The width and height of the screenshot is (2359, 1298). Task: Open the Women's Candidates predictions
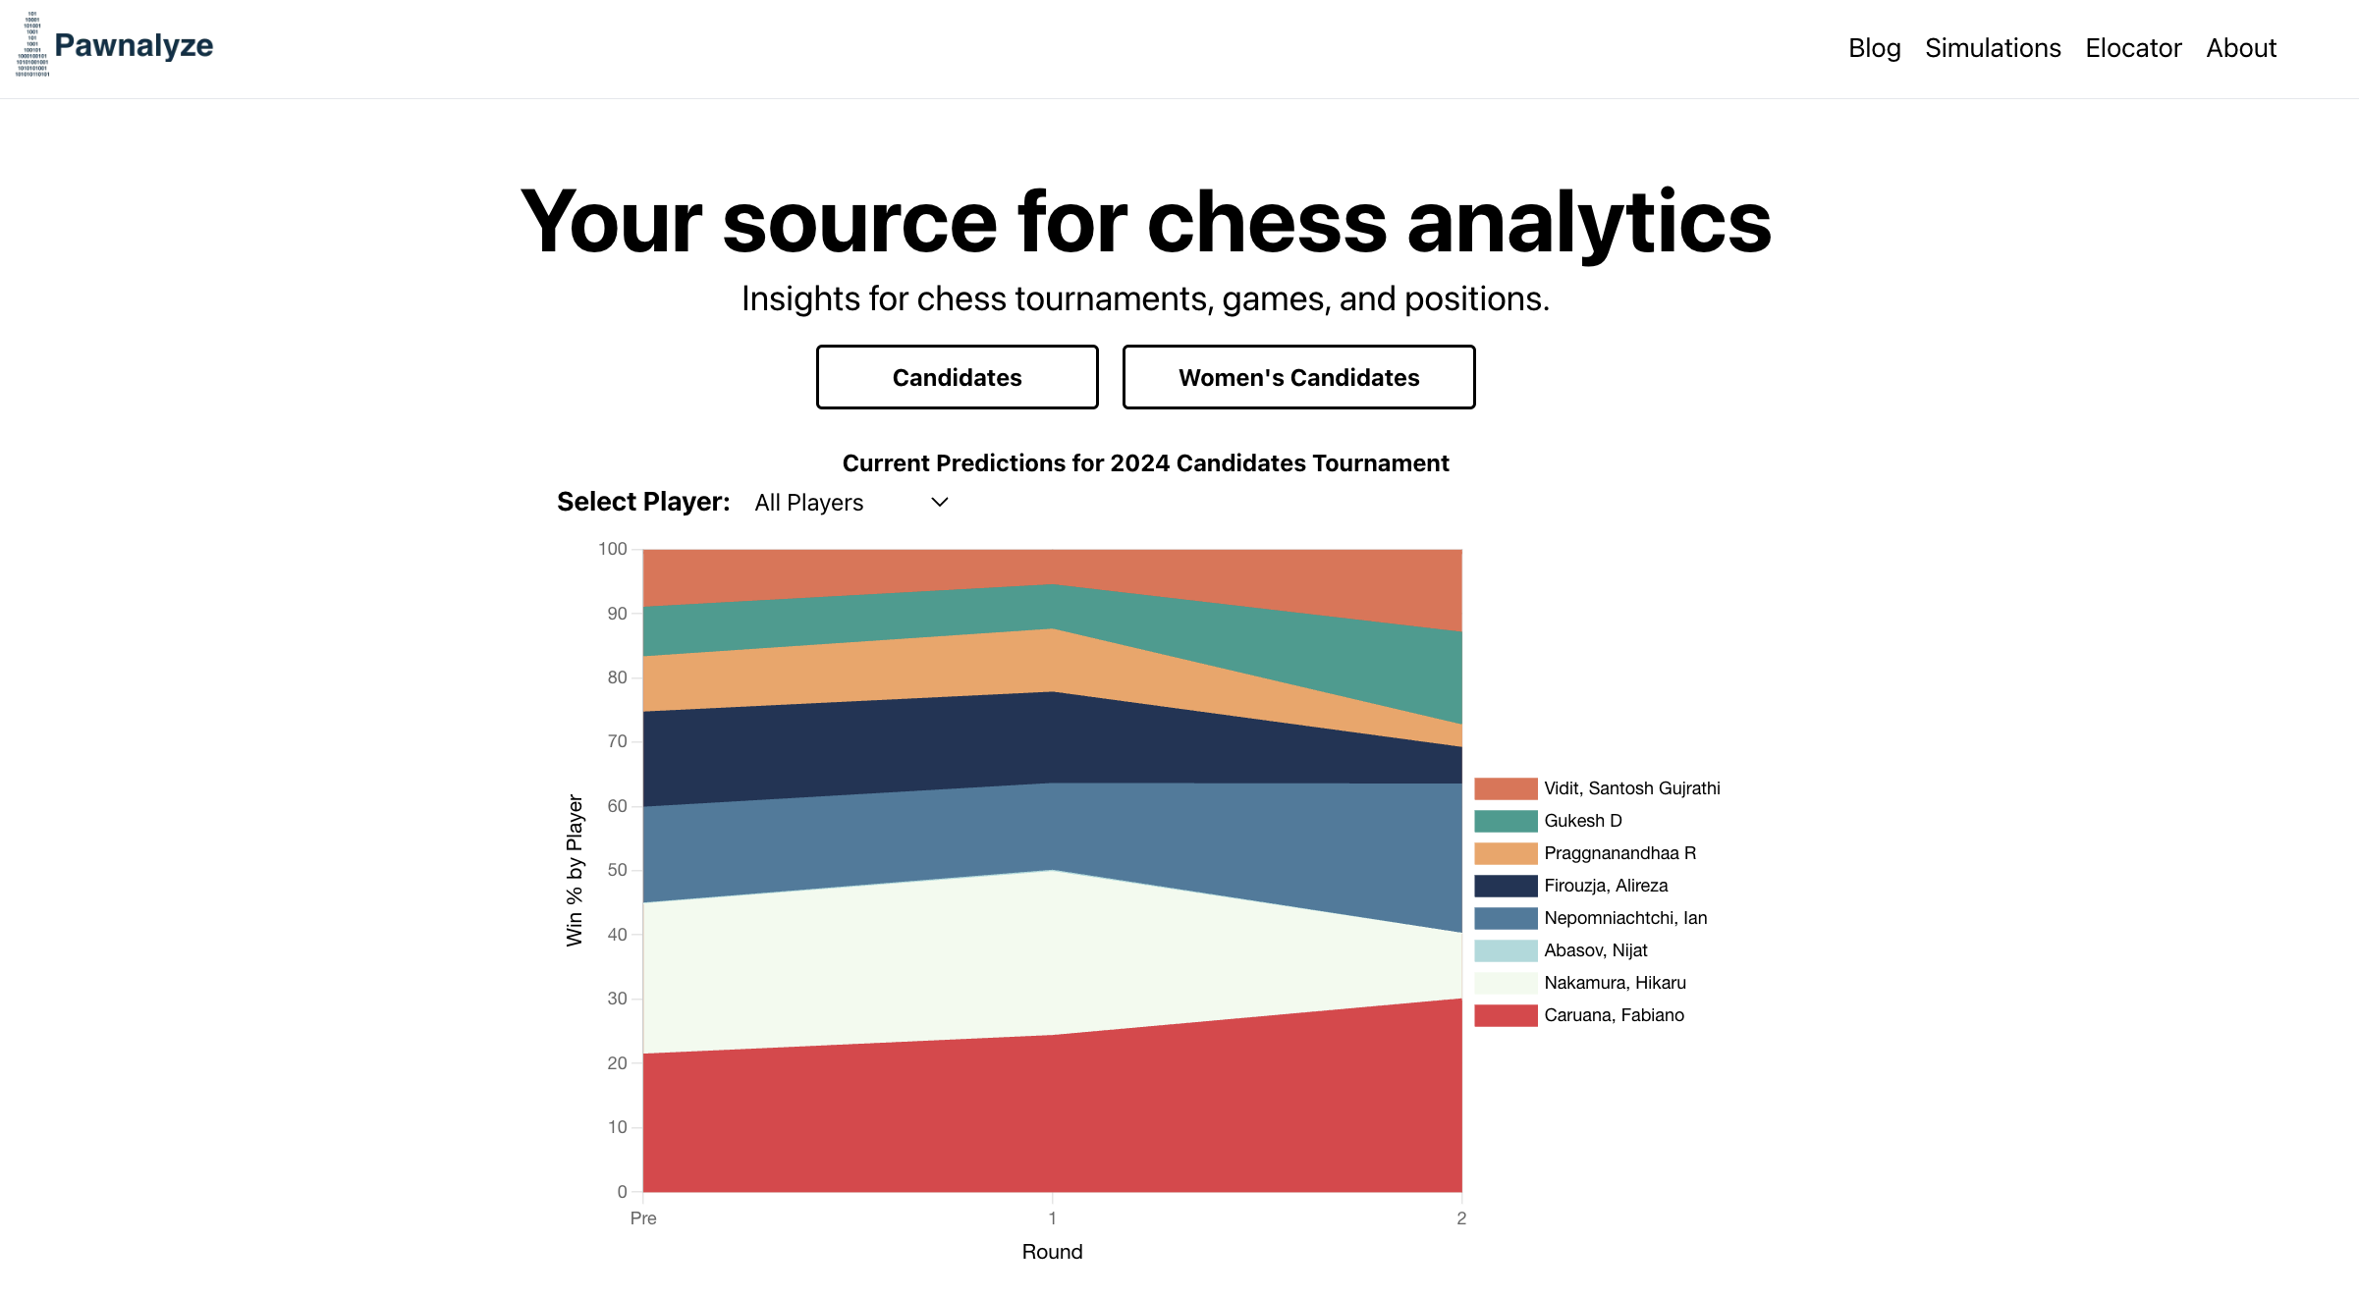(1298, 377)
